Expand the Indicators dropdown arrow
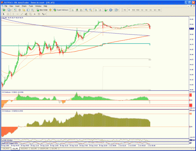The width and height of the screenshot is (196, 151). click(107, 10)
